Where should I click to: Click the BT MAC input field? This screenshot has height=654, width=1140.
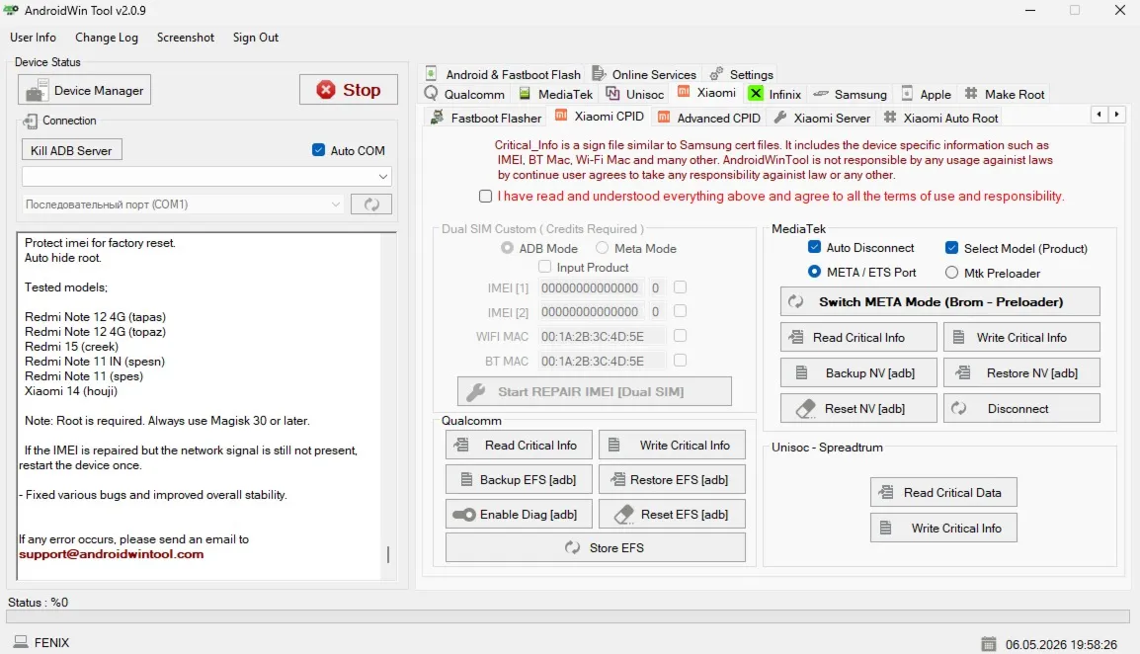coord(602,361)
